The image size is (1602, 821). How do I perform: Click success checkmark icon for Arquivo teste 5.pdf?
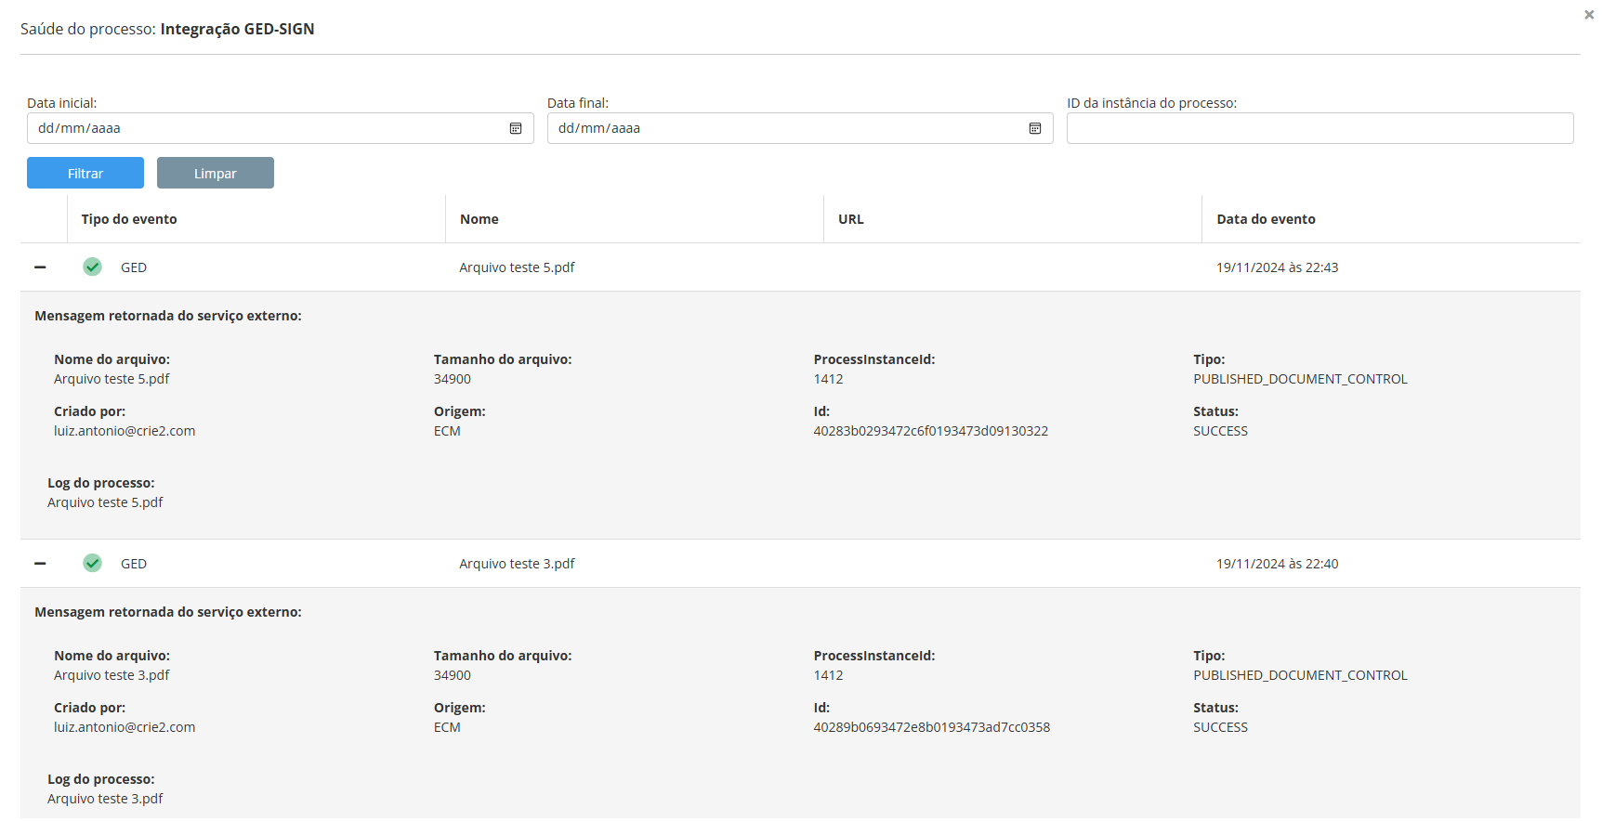(x=93, y=267)
